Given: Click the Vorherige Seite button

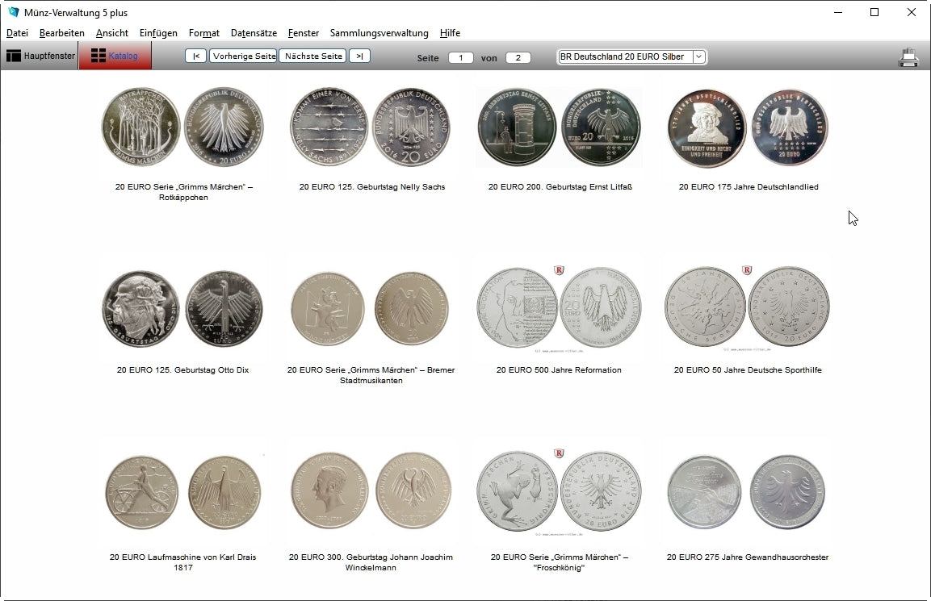Looking at the screenshot, I should [x=244, y=56].
